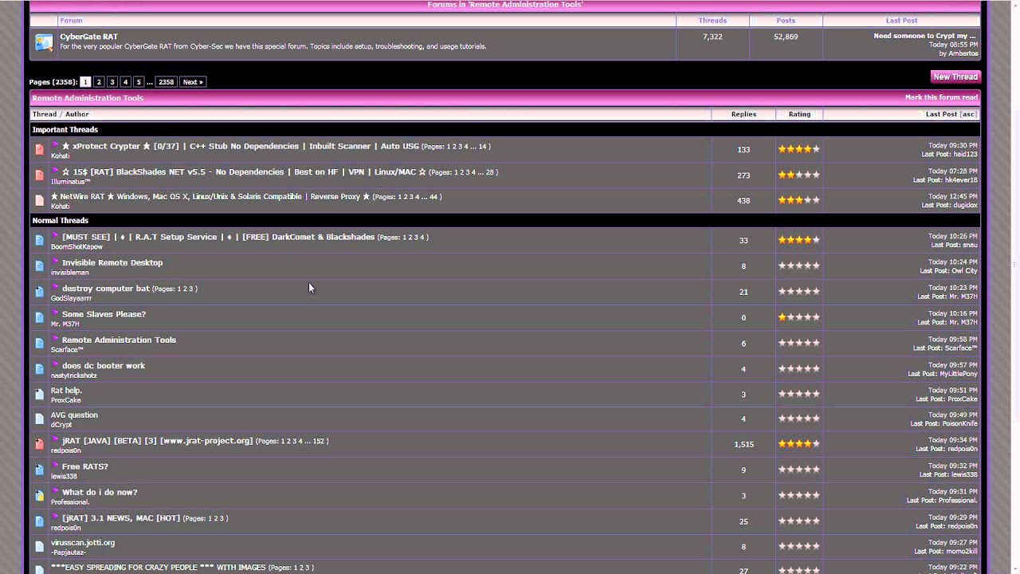The height and width of the screenshot is (574, 1020).
Task: Rate the xProtect Crypter thread stars
Action: (799, 149)
